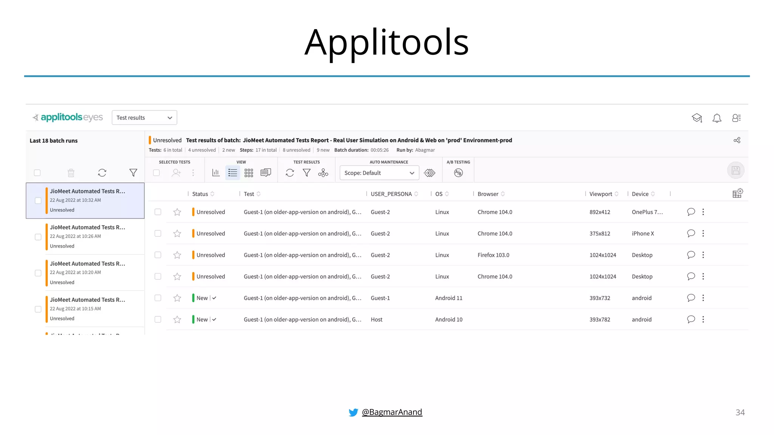Click the notifications bell icon

(x=717, y=118)
